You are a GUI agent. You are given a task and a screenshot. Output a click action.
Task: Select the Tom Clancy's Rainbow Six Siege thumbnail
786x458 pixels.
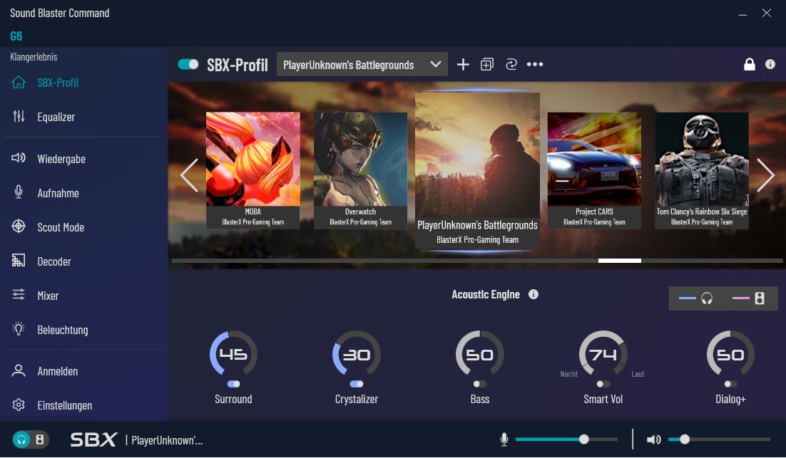click(702, 170)
